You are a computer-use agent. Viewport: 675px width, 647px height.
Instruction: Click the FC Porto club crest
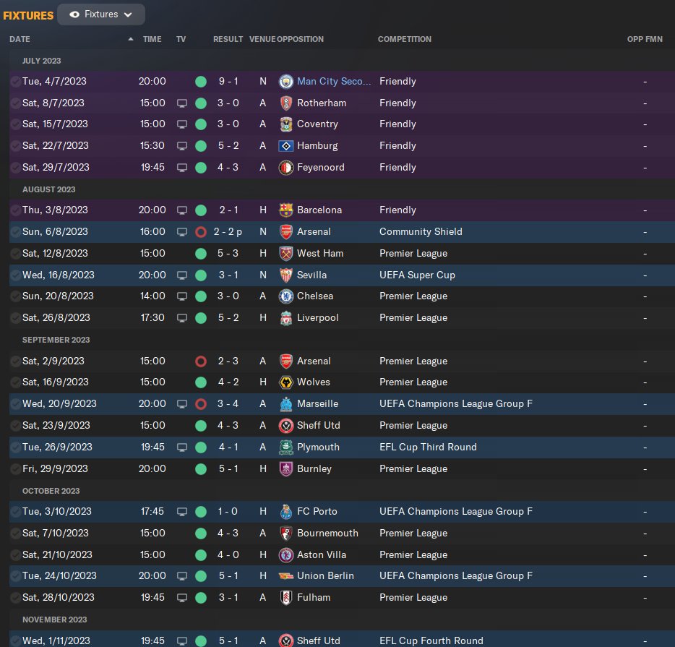point(286,511)
